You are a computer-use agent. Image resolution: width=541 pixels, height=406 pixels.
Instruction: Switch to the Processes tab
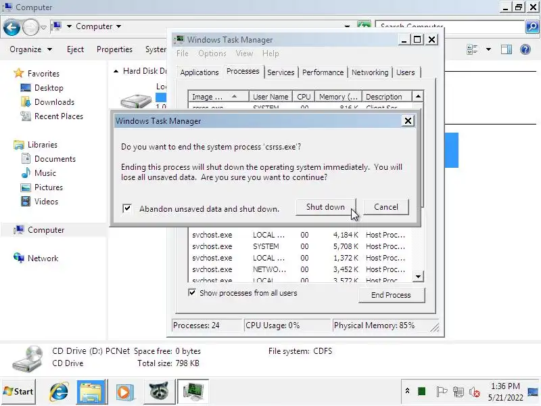pyautogui.click(x=243, y=71)
